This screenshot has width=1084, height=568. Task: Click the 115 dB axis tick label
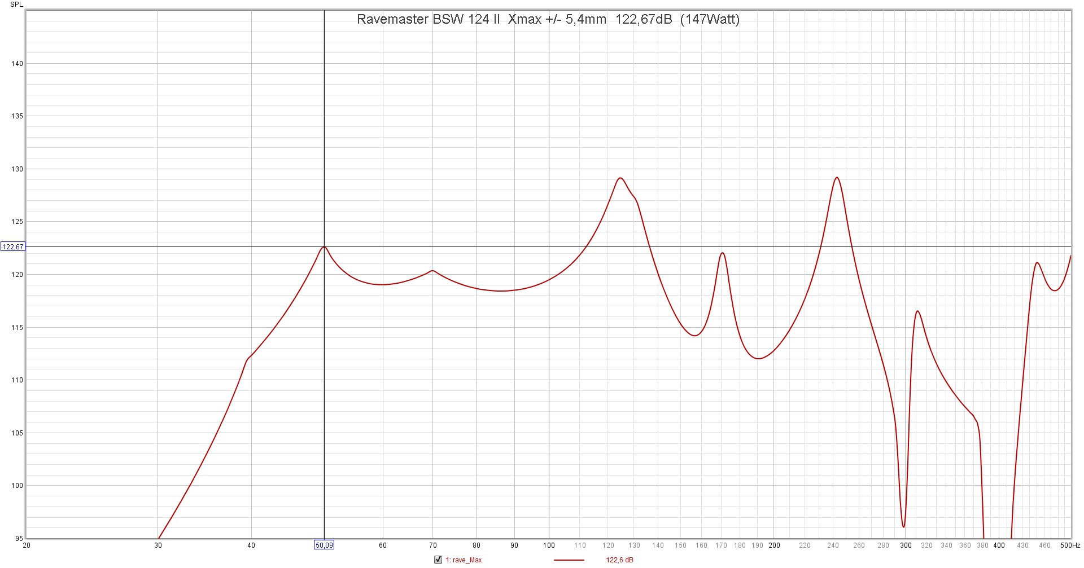17,328
